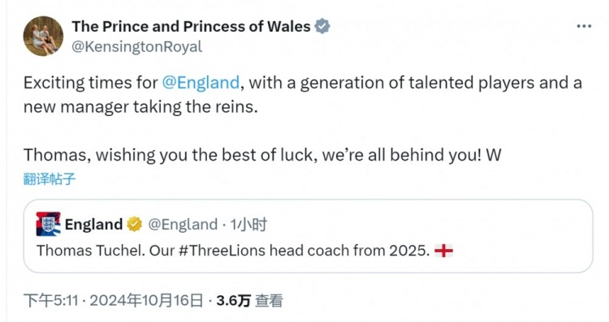Open The Prince and Princess of Wales profile name
Screen dimensions: 609x322
[x=191, y=27]
